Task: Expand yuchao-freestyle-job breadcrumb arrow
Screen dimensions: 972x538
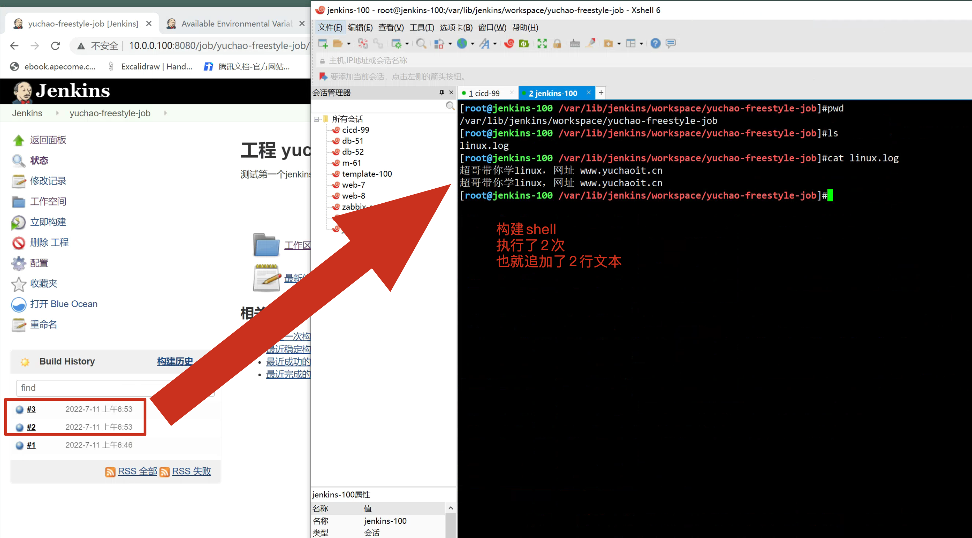Action: (165, 113)
